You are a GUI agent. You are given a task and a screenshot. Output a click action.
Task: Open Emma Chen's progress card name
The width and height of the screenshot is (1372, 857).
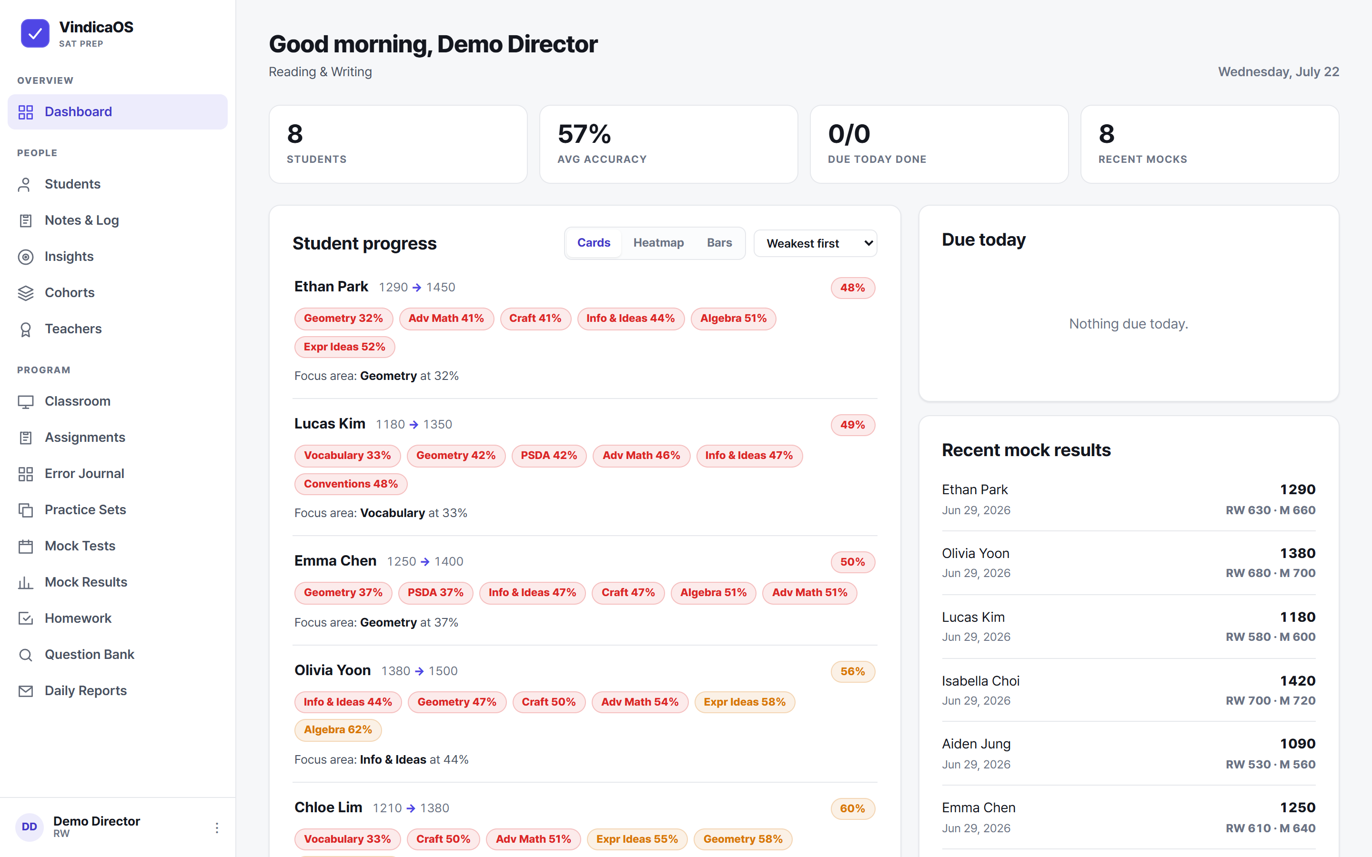coord(335,561)
